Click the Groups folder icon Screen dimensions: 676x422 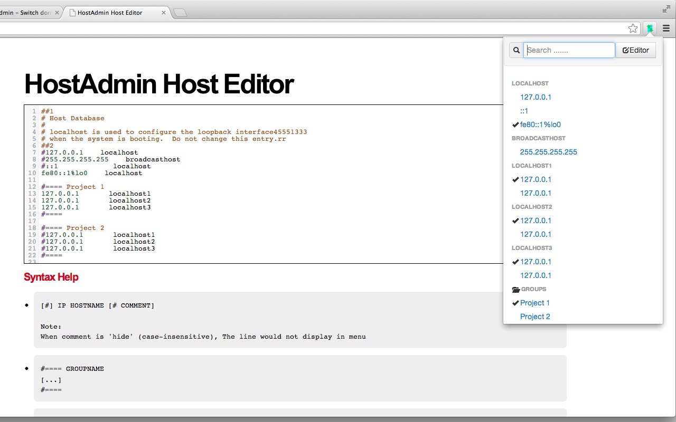515,289
